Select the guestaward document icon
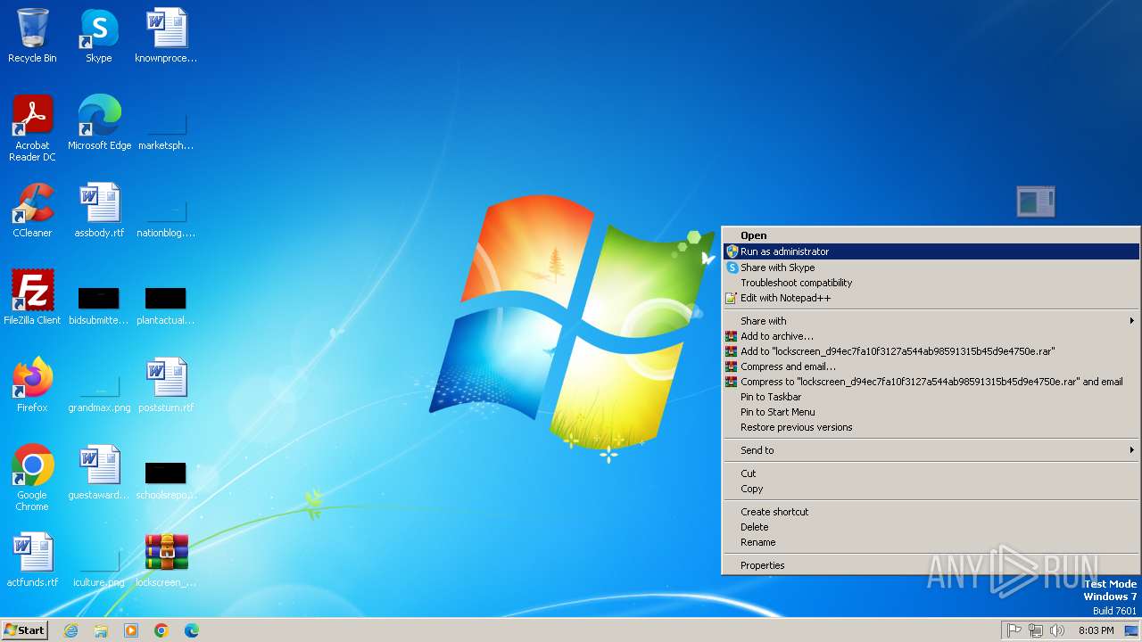Viewport: 1142px width, 642px height. (x=99, y=472)
